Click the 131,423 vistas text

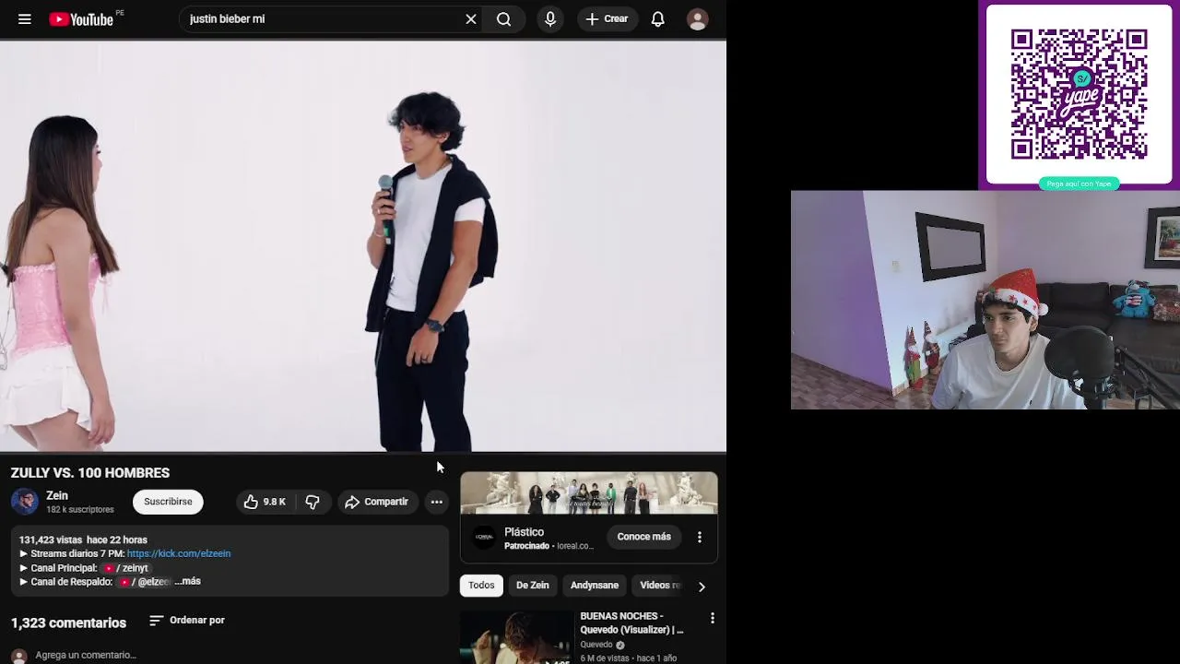pos(52,539)
